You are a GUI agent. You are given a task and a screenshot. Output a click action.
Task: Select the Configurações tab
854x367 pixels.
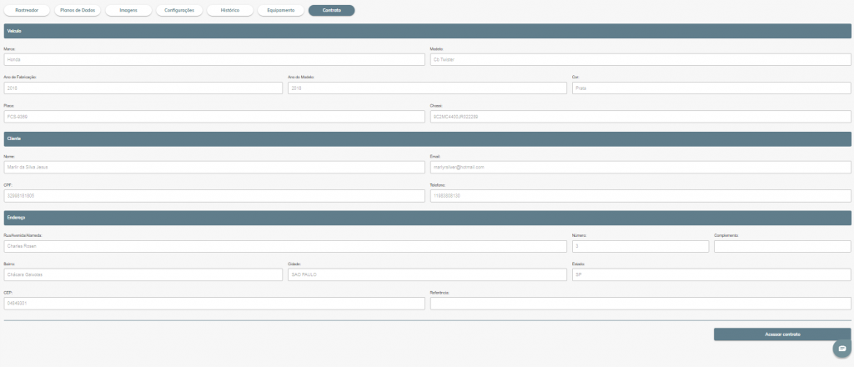[179, 10]
